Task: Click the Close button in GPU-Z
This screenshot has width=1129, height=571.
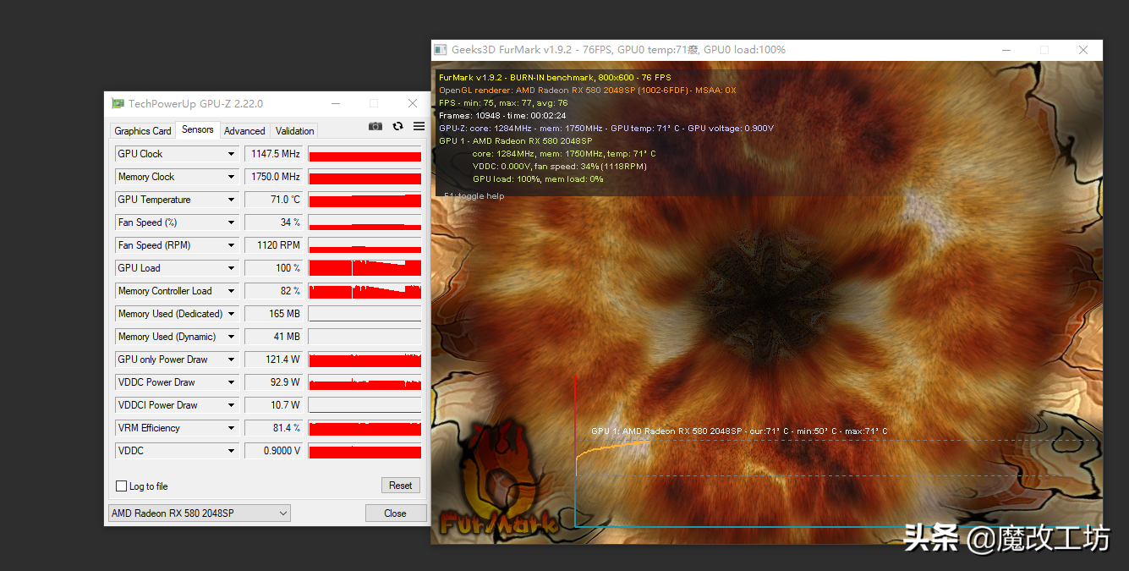Action: coord(395,513)
